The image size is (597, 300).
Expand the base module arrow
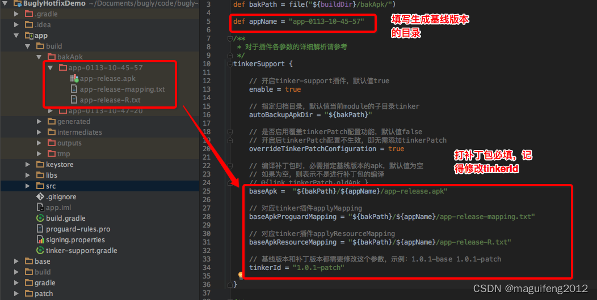(16, 262)
